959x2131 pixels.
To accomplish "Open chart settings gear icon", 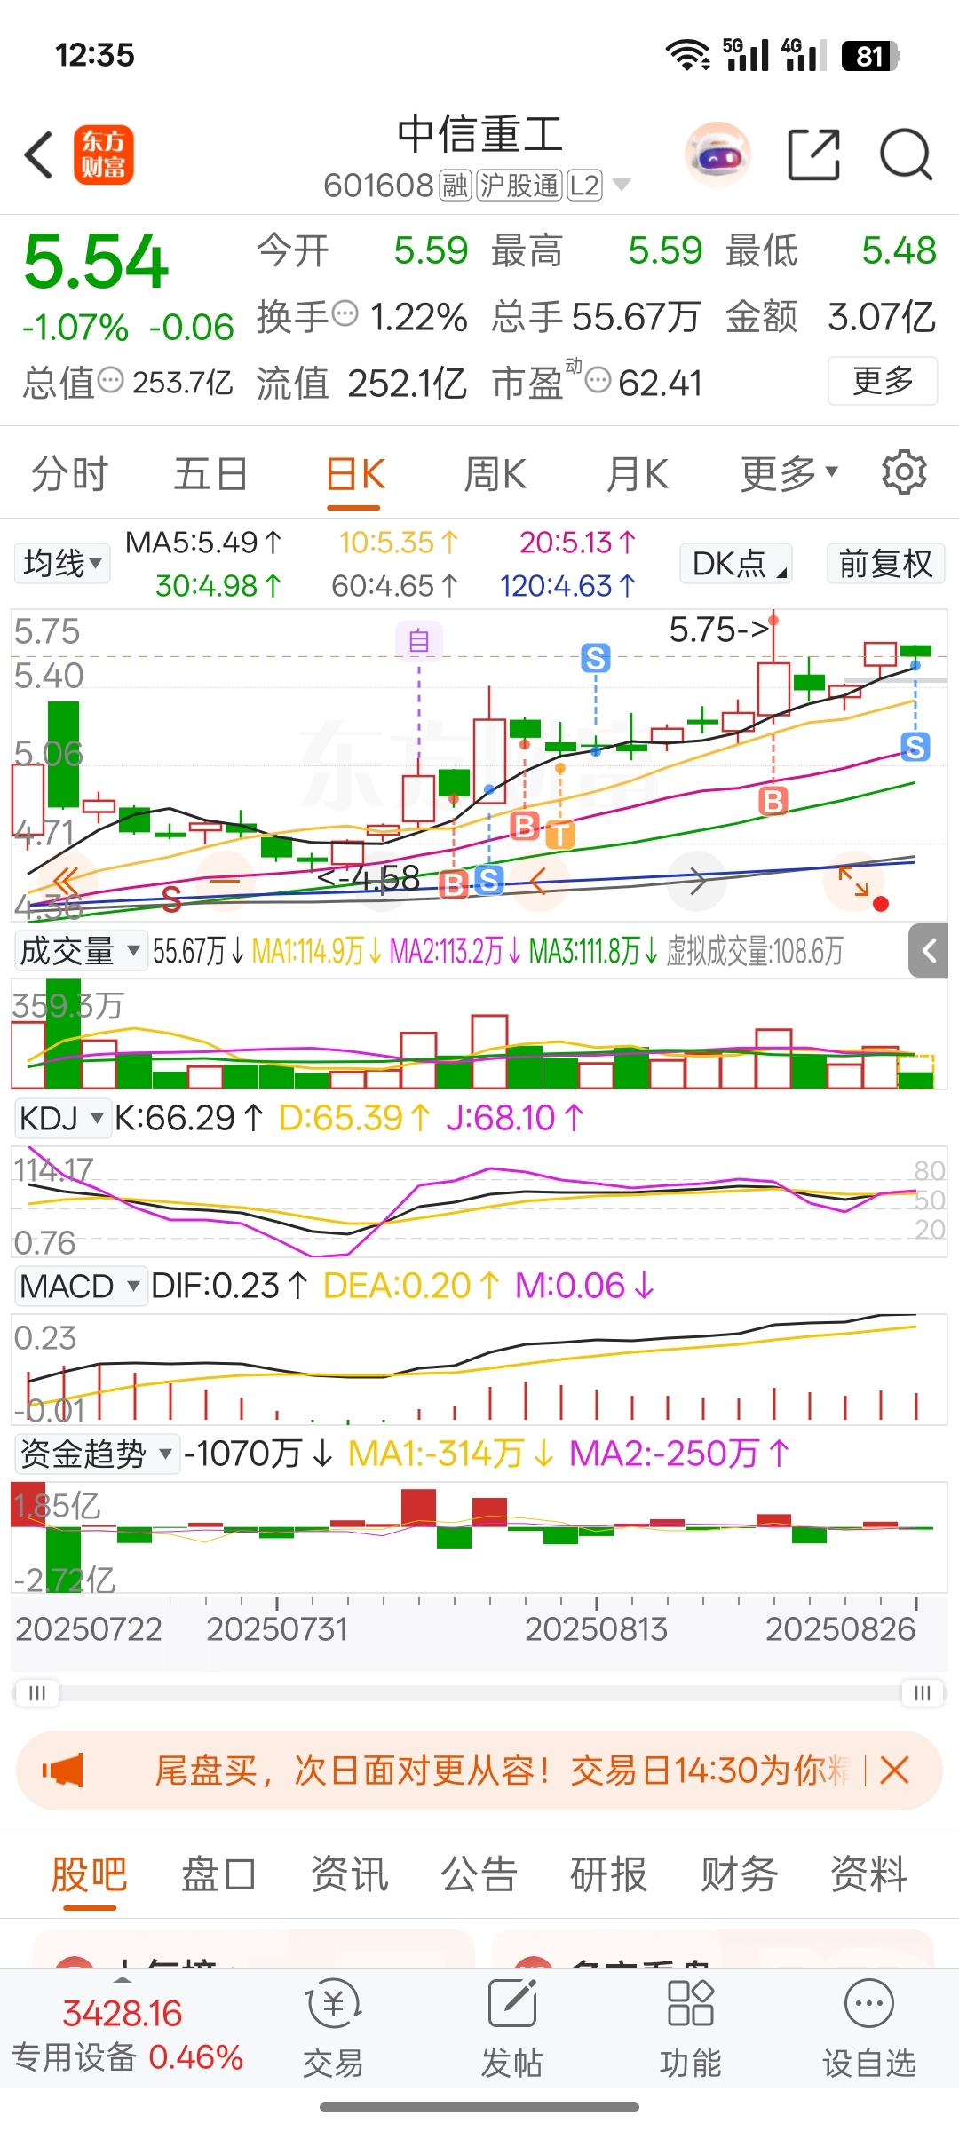I will [904, 472].
